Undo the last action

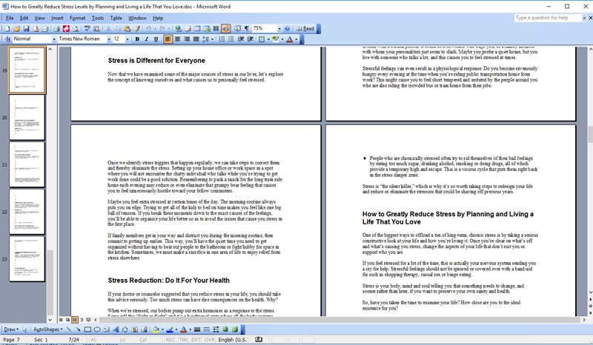click(x=148, y=29)
